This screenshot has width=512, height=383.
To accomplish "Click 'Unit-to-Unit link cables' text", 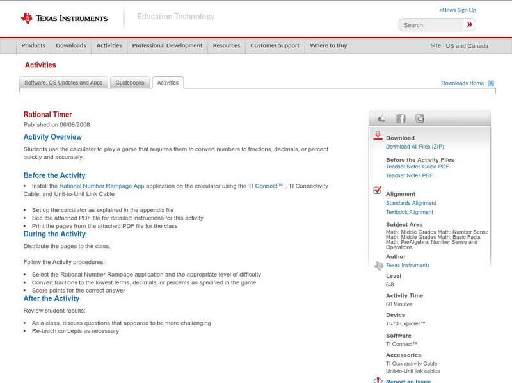I will [x=413, y=371].
